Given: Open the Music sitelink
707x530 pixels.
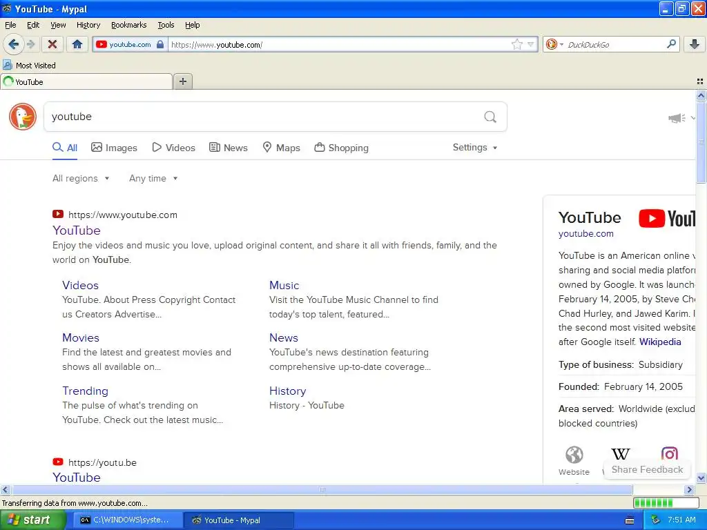Looking at the screenshot, I should [284, 285].
